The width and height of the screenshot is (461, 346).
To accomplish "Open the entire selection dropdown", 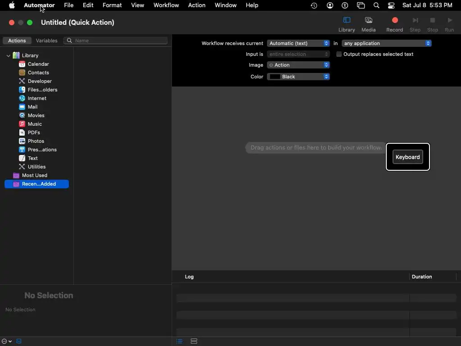I will pos(298,54).
